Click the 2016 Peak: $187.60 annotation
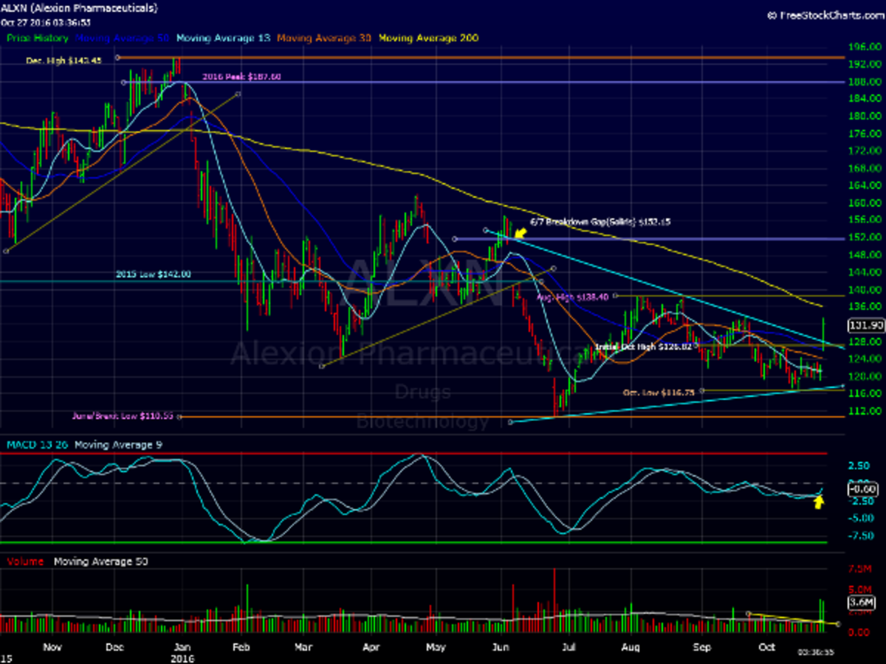 (x=241, y=77)
